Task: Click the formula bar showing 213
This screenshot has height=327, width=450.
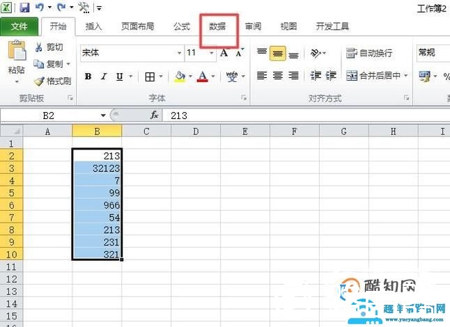Action: click(306, 115)
